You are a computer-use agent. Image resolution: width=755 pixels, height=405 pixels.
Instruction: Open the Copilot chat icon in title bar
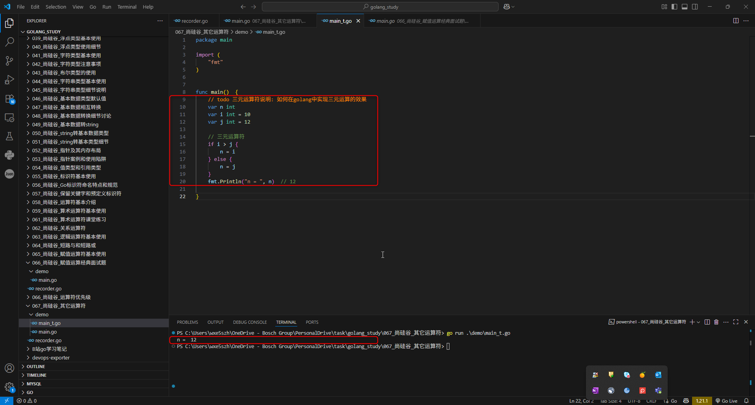coord(507,7)
